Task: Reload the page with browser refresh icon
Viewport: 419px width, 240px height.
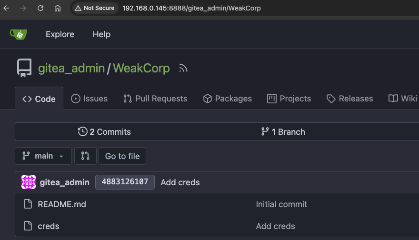Action: tap(40, 8)
